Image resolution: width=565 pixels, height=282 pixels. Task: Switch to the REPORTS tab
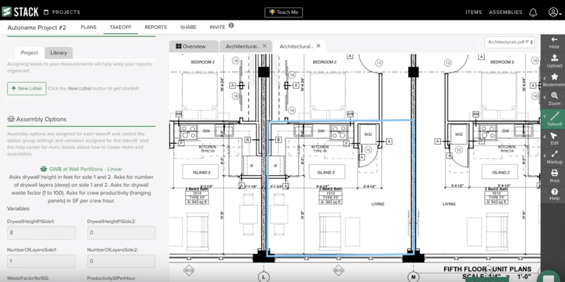tap(156, 27)
